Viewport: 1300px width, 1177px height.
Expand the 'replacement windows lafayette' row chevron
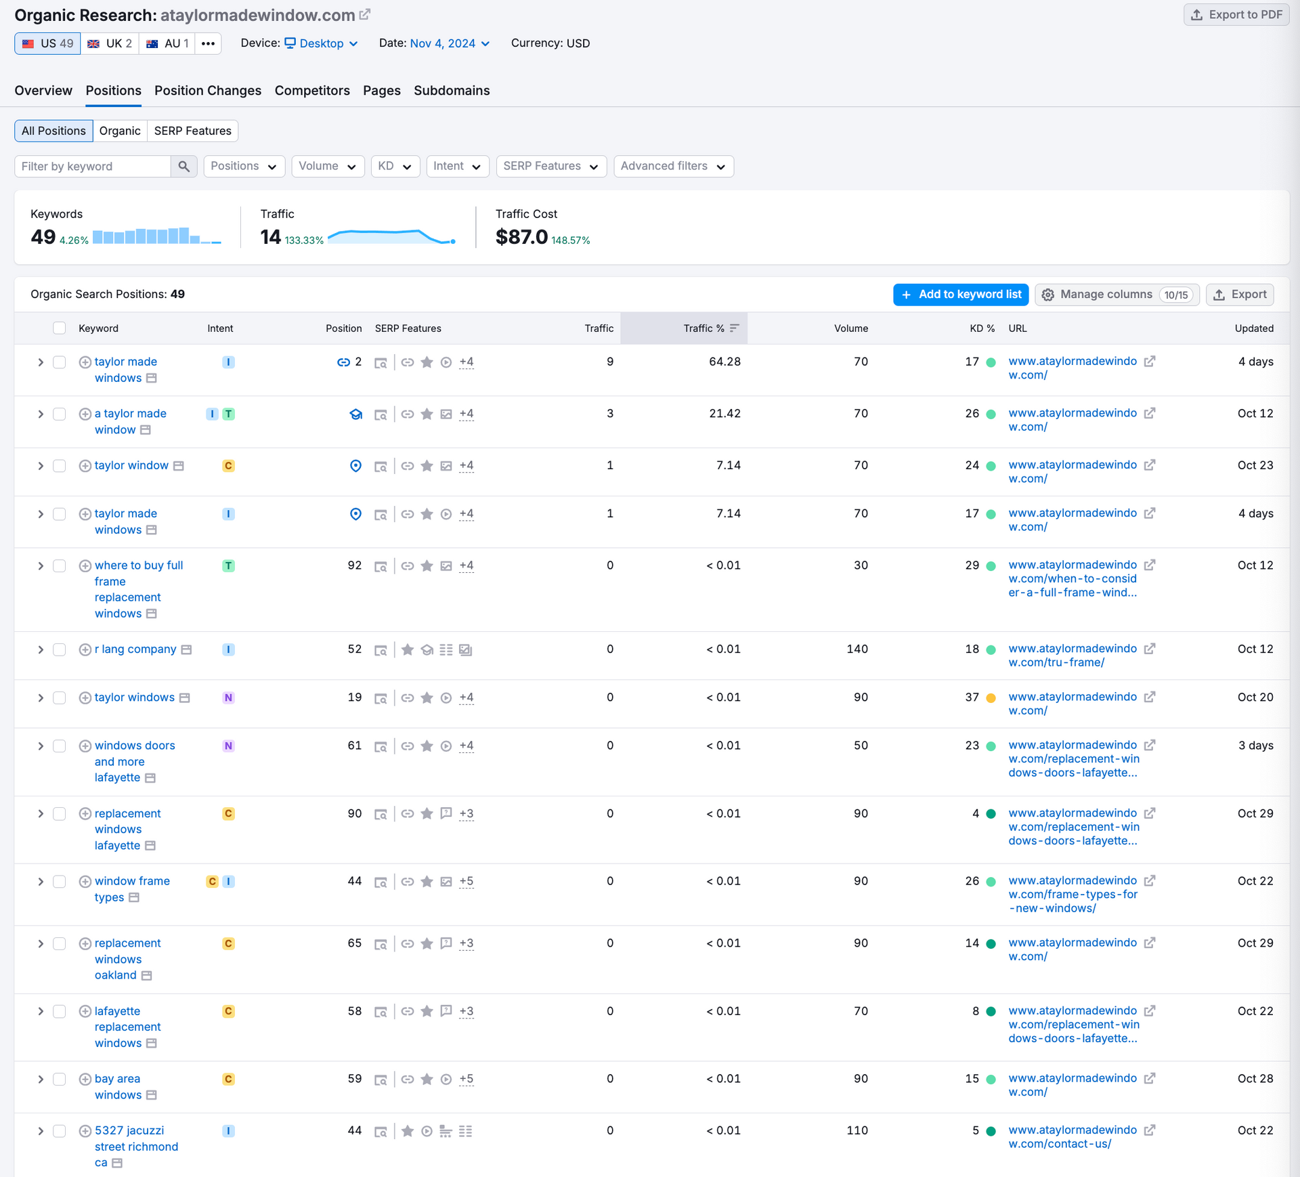(x=41, y=814)
